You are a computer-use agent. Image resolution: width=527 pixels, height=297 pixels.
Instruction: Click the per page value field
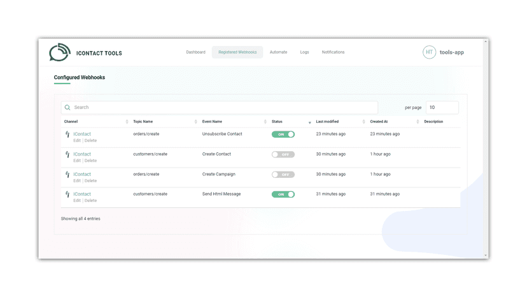coord(442,108)
